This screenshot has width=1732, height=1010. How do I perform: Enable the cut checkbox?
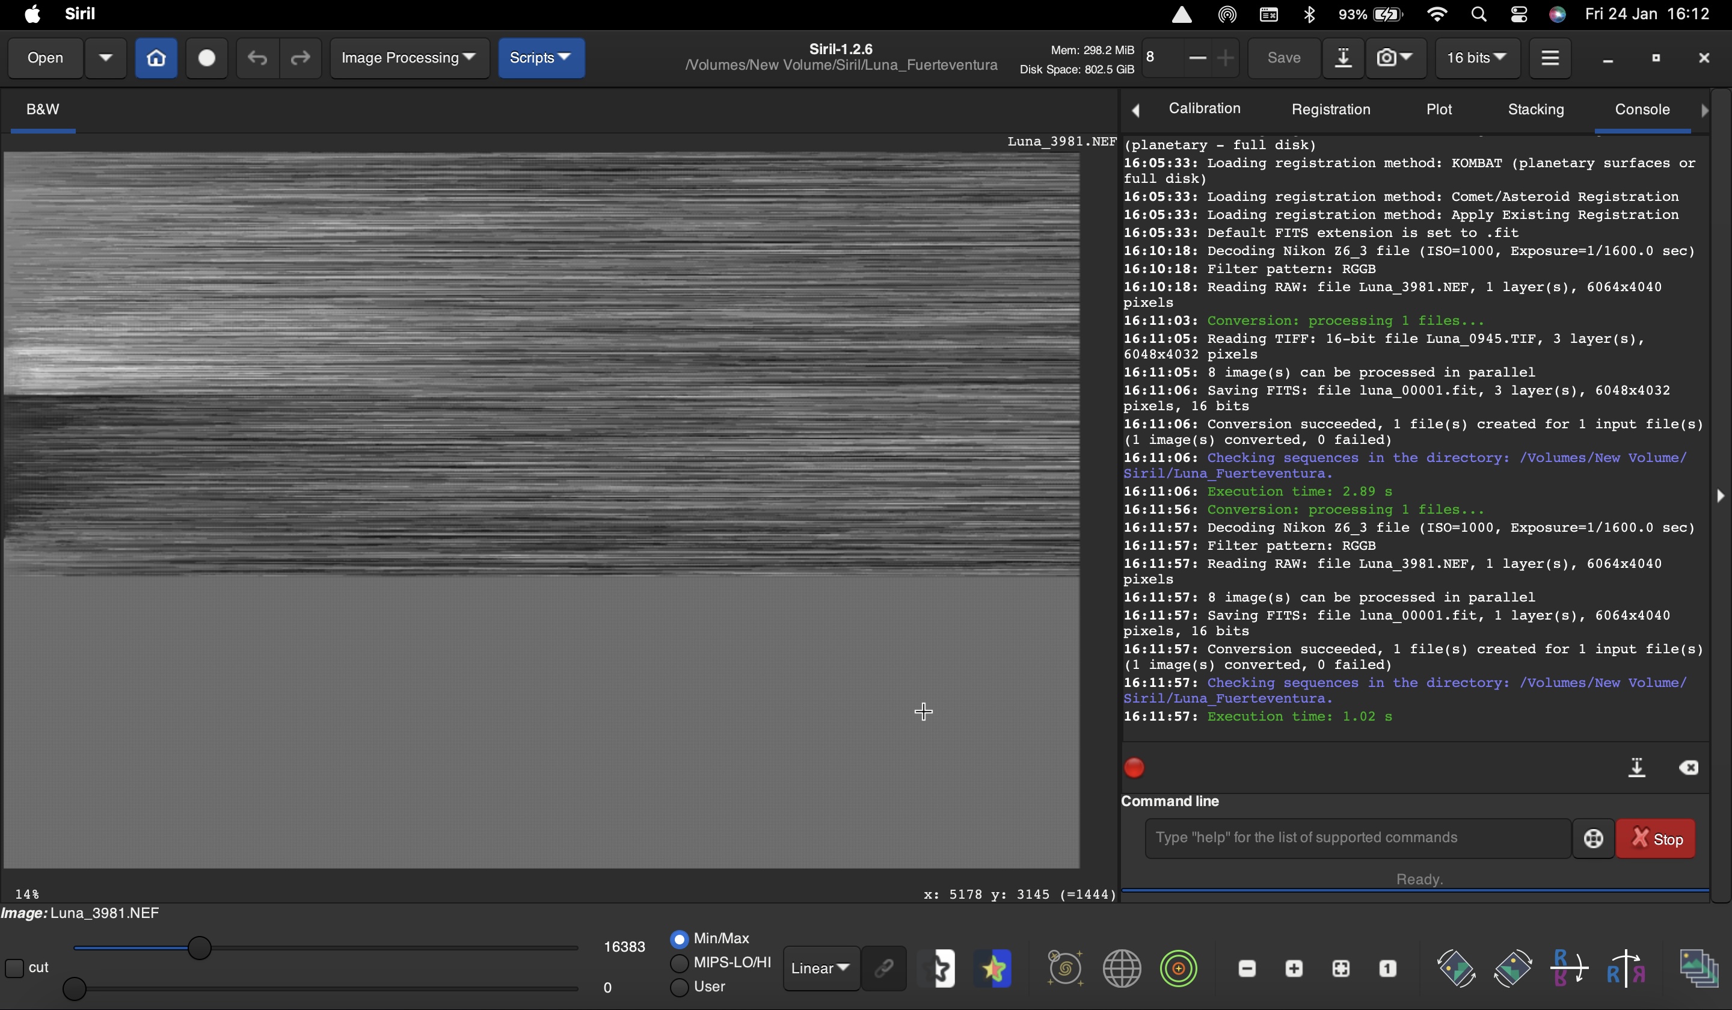point(14,968)
